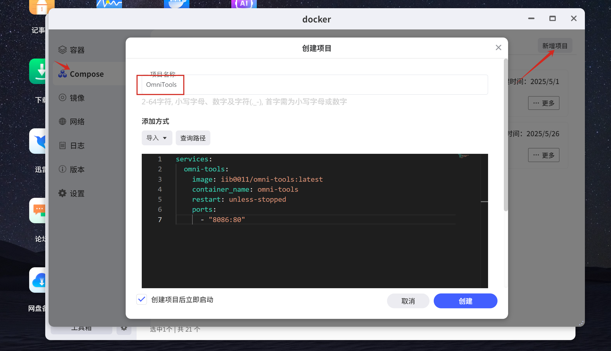This screenshot has height=351, width=611.
Task: Open the images section label
Action: (77, 98)
